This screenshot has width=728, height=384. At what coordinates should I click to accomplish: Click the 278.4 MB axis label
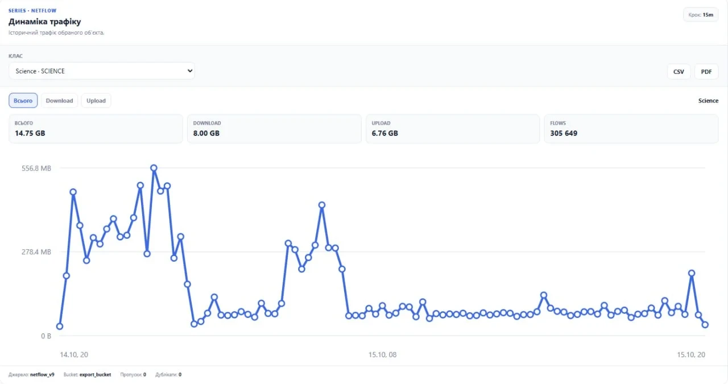pyautogui.click(x=36, y=252)
